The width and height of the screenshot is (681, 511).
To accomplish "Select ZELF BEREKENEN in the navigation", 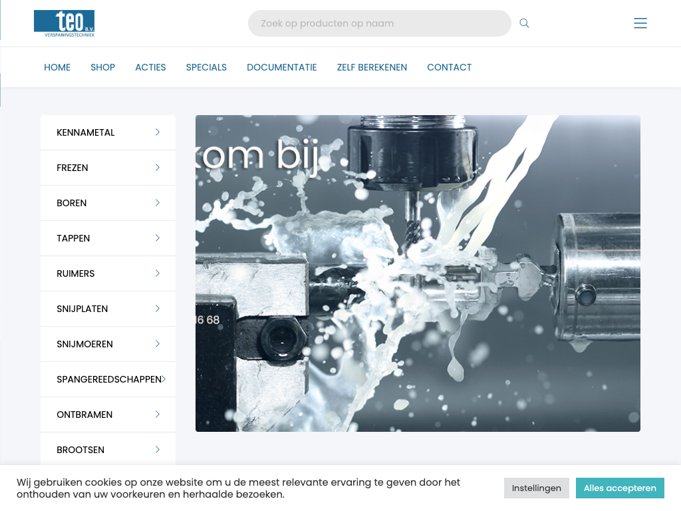I will click(x=372, y=67).
